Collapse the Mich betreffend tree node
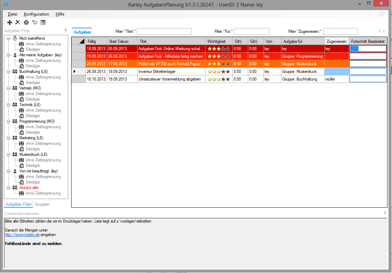392x273 pixels. pos(8,38)
